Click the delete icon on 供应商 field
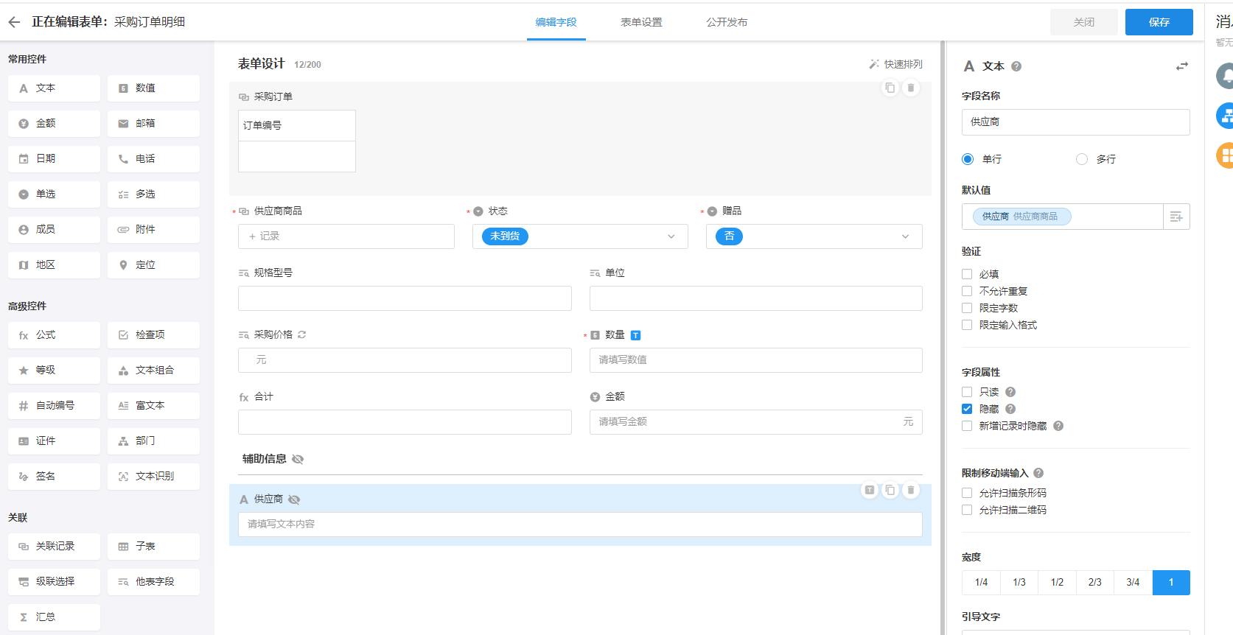This screenshot has width=1233, height=635. [x=911, y=490]
